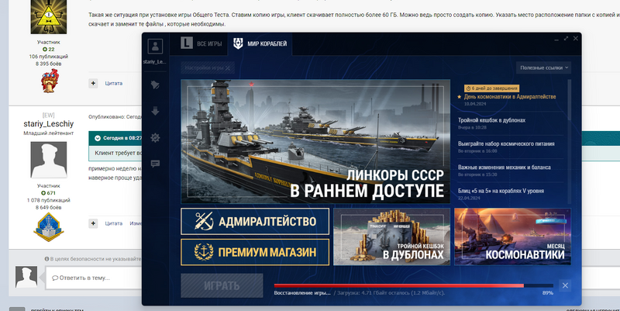Screen dimensions: 620x311
Task: Open news Выиграйте набор космического питания
Action: click(x=506, y=143)
